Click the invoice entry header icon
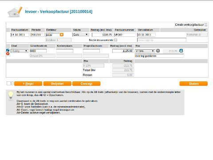213x160 pixels. (15, 12)
